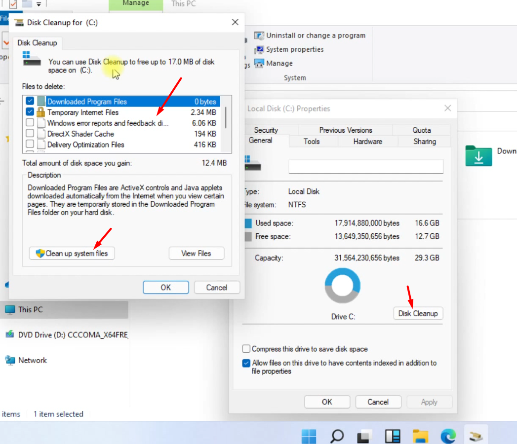
Task: Open the Sharing tab in Properties
Action: click(x=425, y=141)
